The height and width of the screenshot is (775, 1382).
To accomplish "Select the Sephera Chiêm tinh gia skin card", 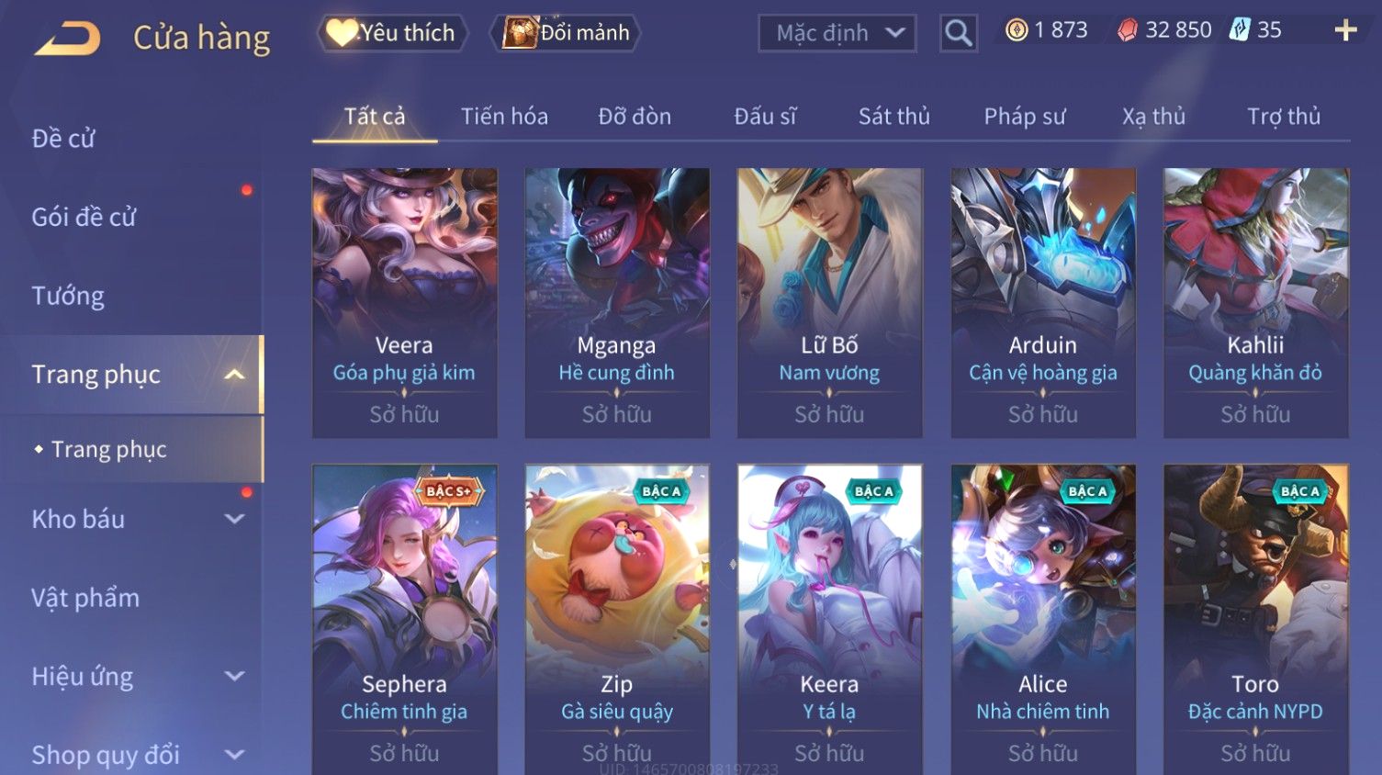I will tap(404, 620).
